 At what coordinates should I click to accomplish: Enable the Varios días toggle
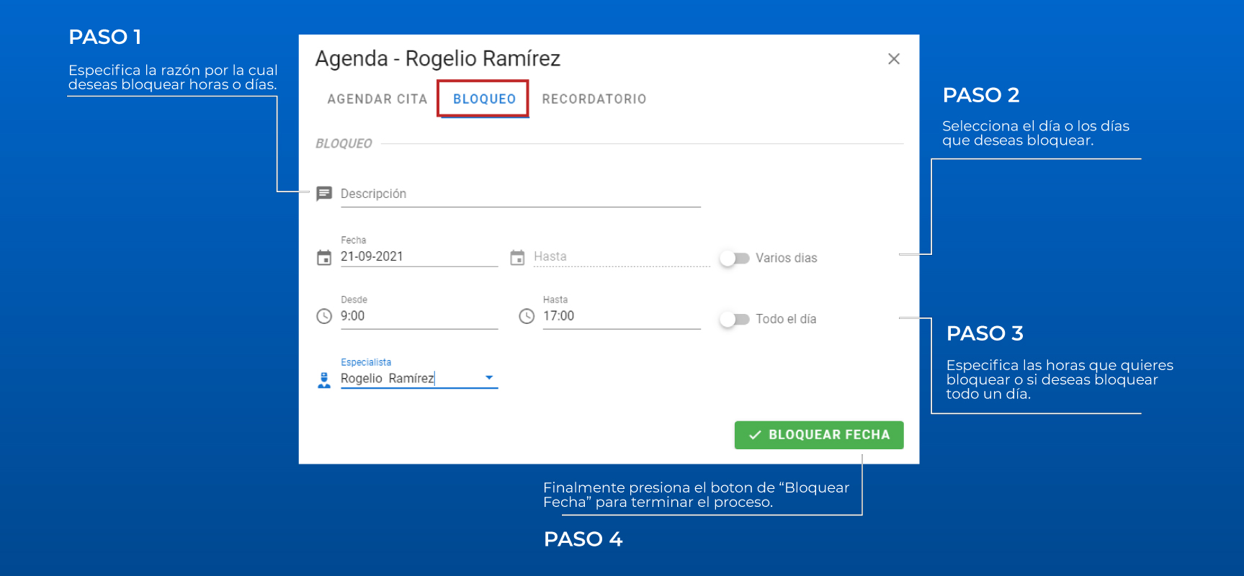click(x=735, y=258)
